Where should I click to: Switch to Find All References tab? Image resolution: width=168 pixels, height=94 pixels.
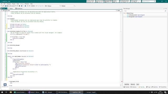163,87
